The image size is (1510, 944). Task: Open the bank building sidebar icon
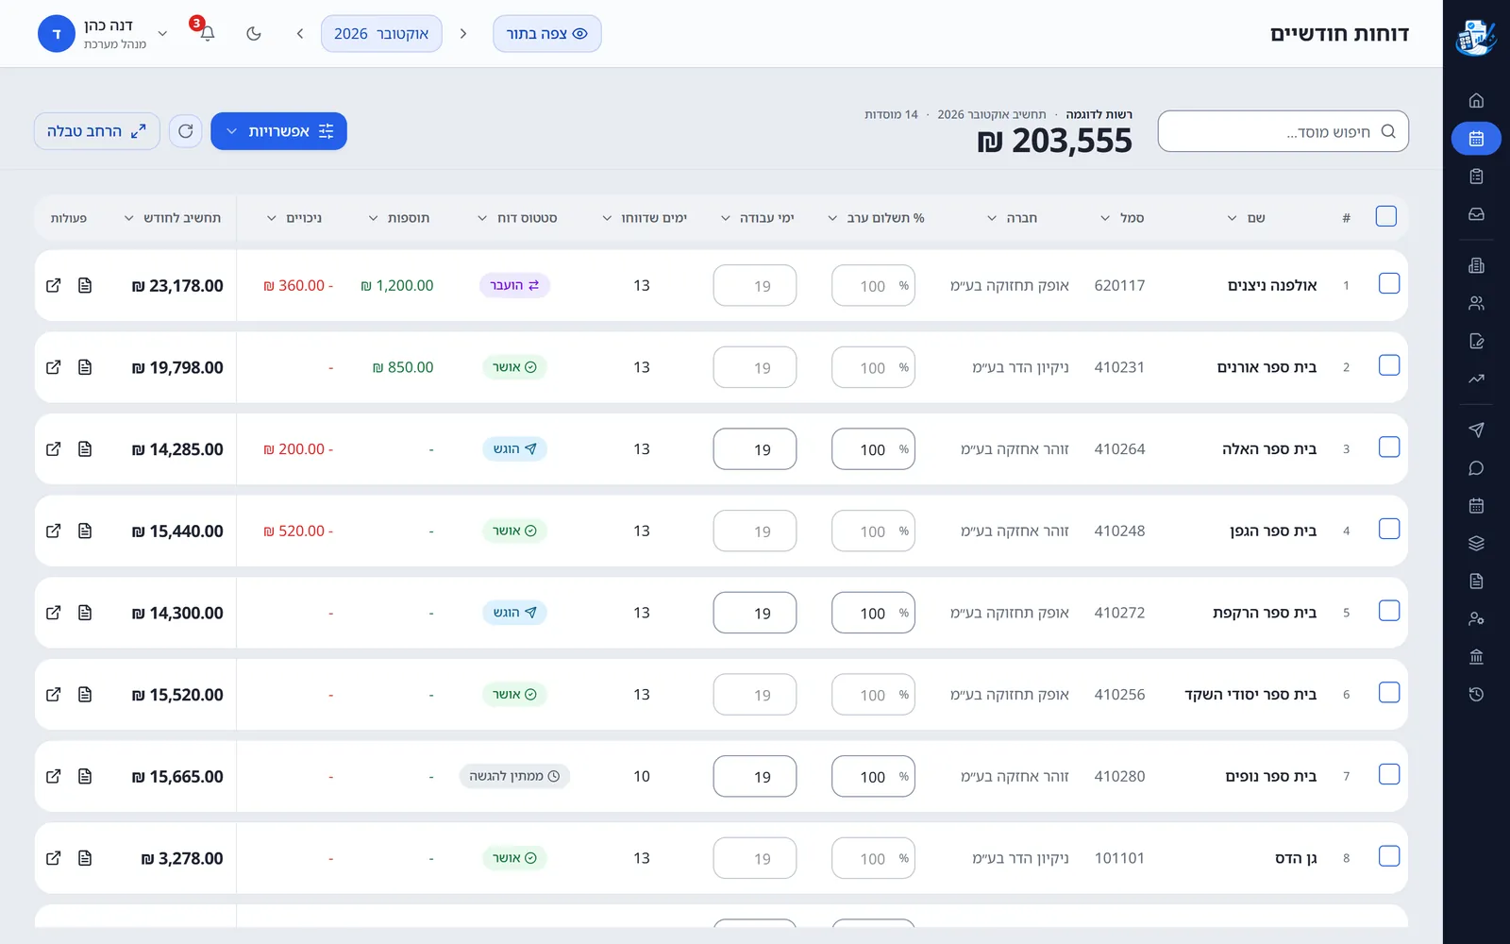[x=1476, y=656]
